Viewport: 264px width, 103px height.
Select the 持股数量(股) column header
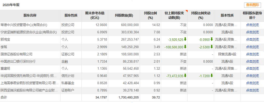point(124,16)
